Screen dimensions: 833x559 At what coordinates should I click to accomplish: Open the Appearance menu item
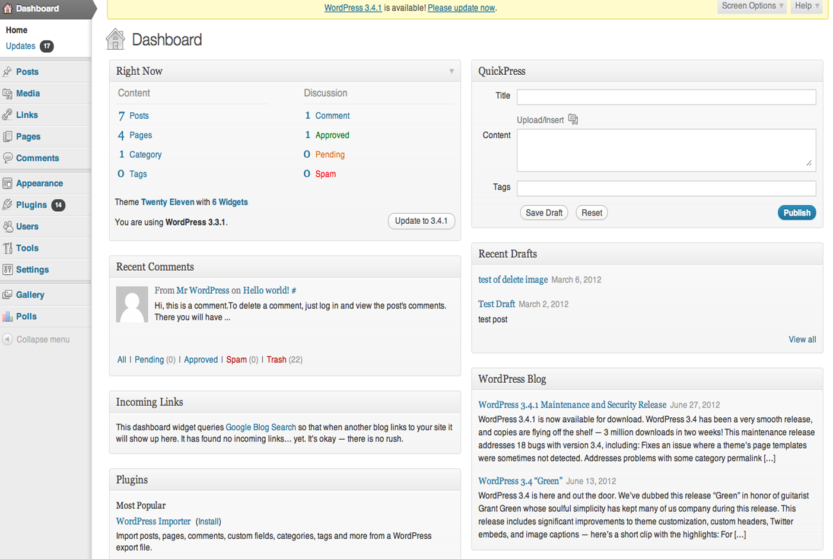point(39,183)
